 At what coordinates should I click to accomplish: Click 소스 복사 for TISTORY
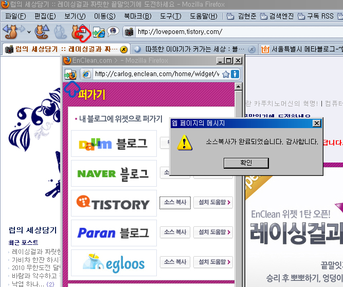click(175, 203)
